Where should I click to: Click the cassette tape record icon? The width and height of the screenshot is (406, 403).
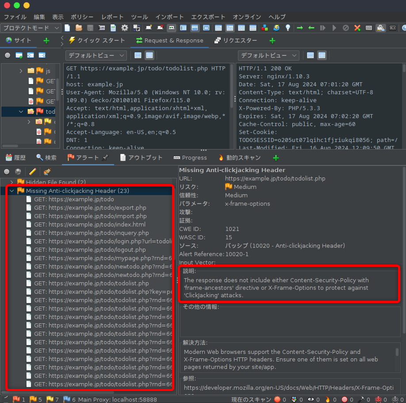pos(393,28)
